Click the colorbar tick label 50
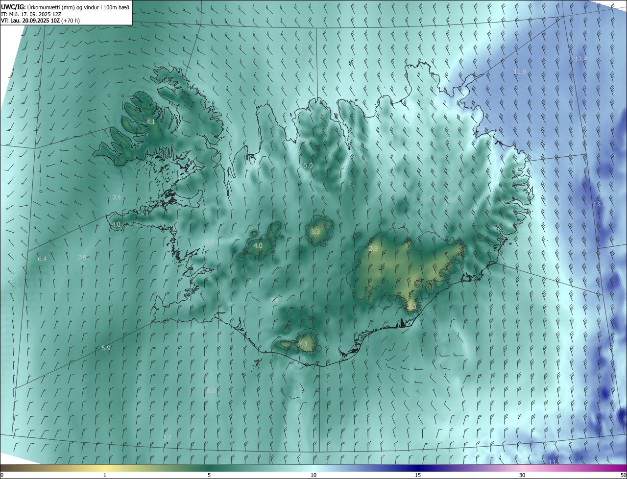 pyautogui.click(x=623, y=475)
